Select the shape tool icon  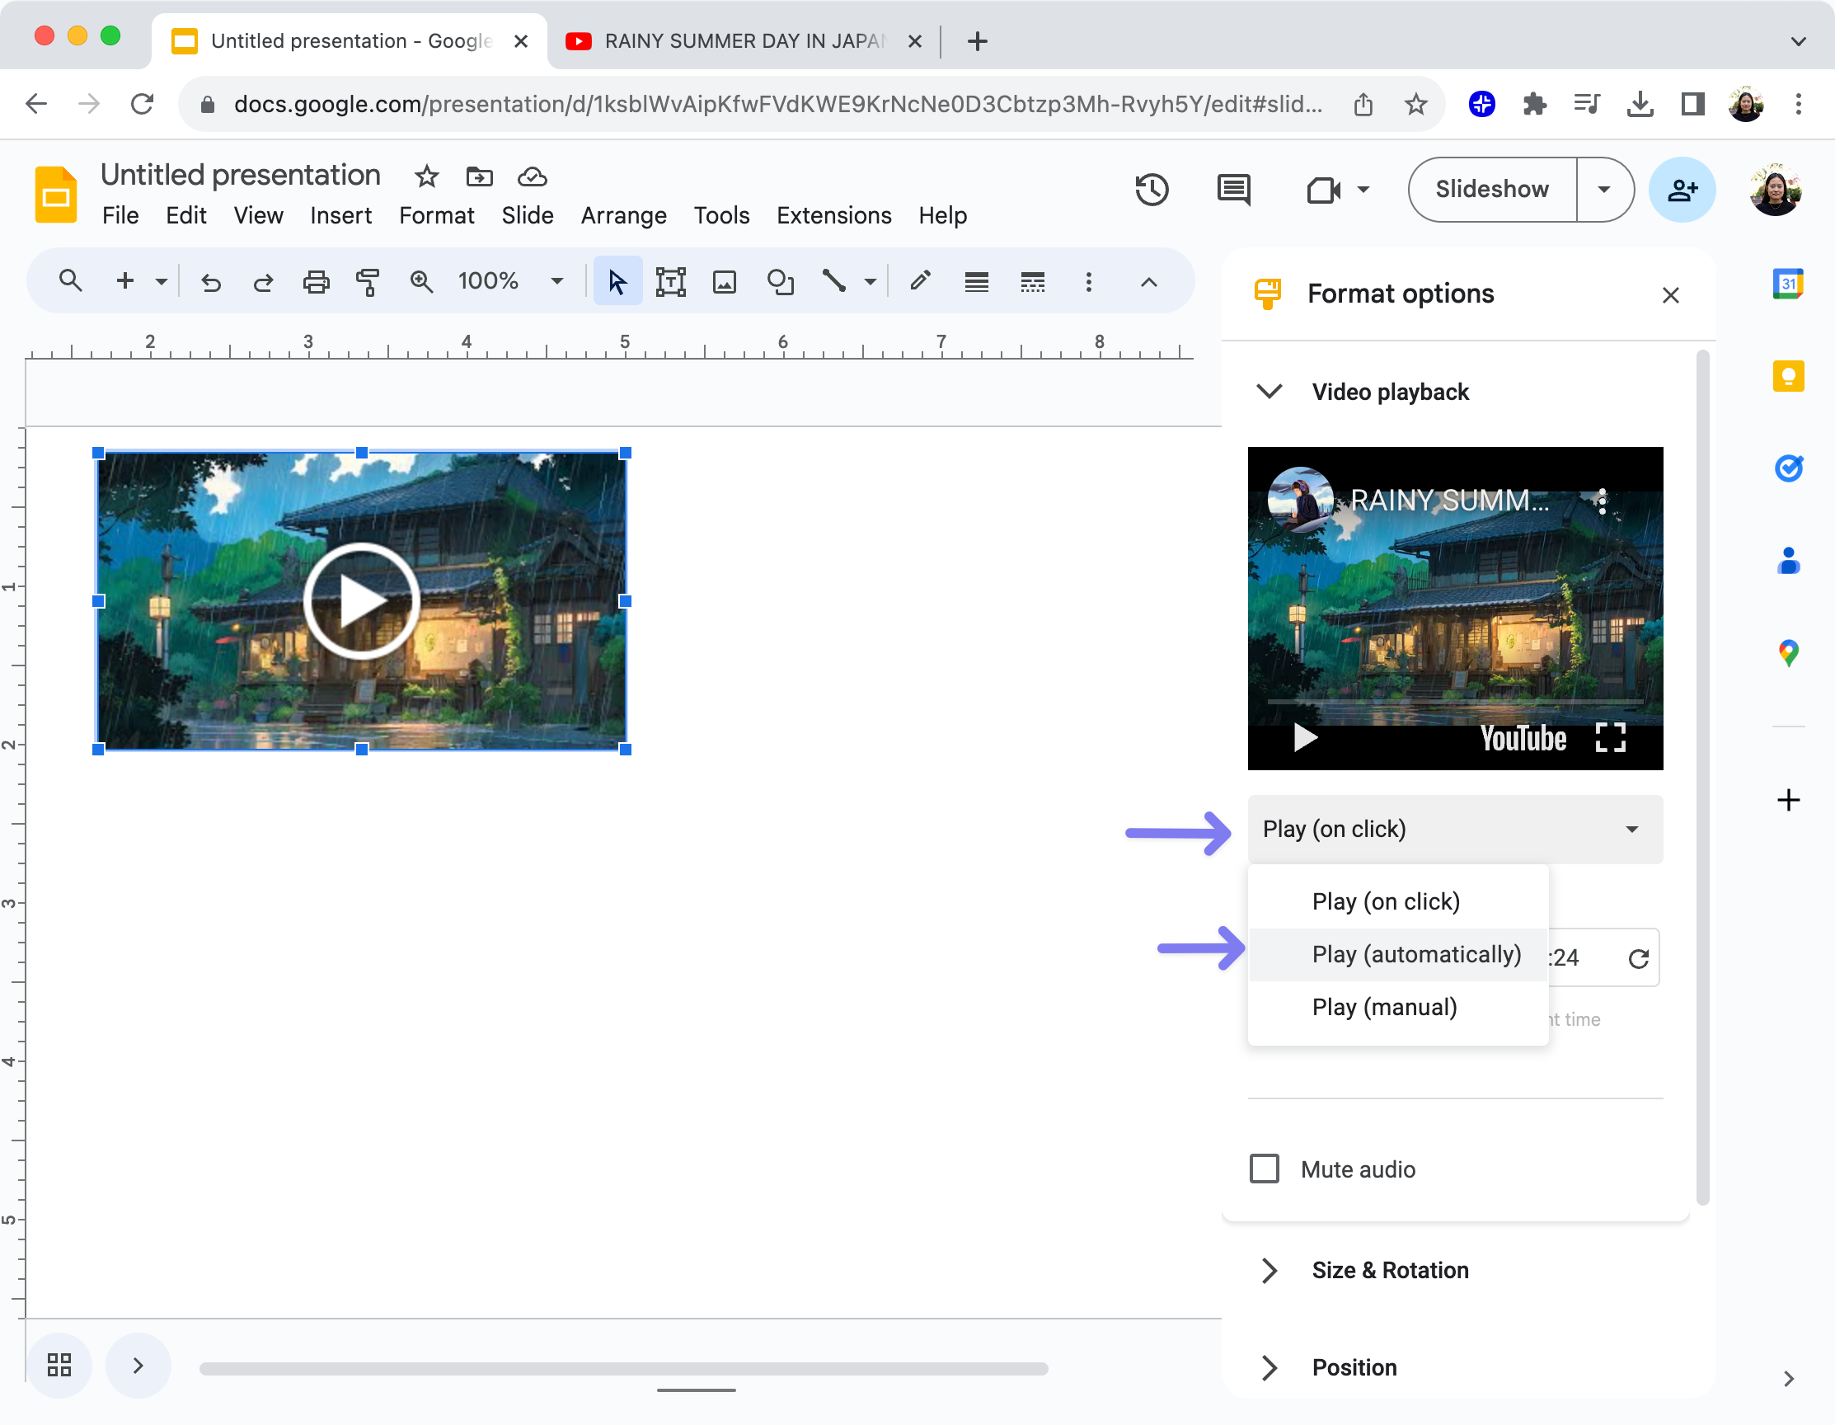pyautogui.click(x=781, y=282)
